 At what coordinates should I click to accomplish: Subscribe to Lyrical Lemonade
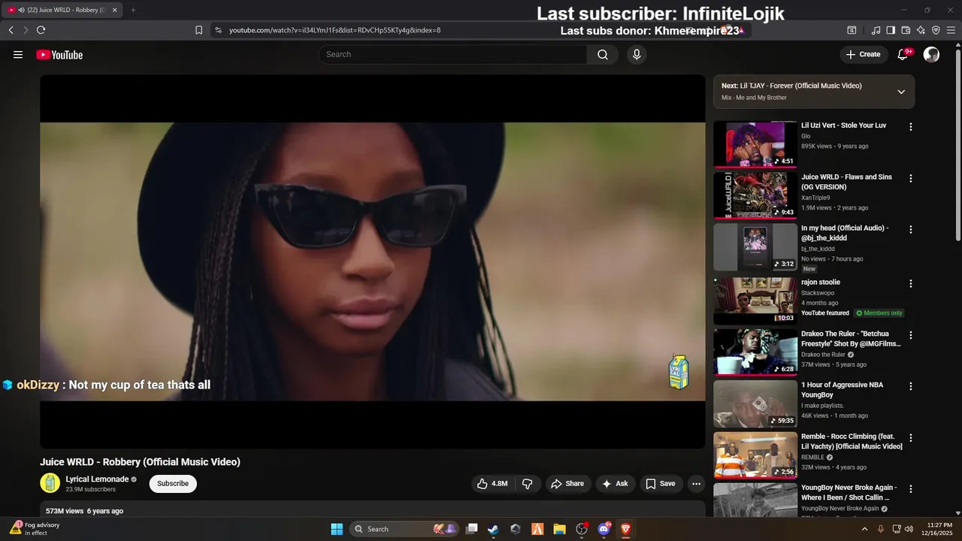[173, 484]
